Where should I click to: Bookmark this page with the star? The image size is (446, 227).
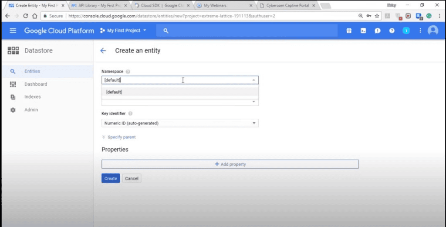pos(377,16)
